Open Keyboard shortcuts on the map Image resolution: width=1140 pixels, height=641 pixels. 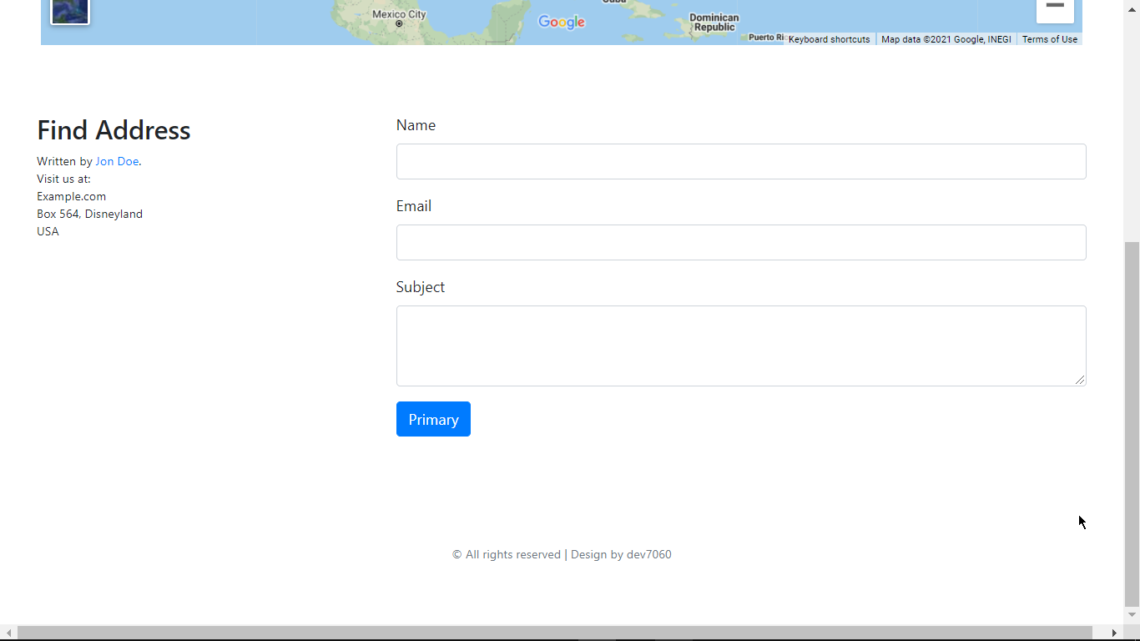(x=829, y=39)
